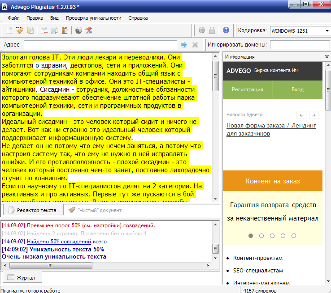
Task: Click the paste clipboard icon
Action: click(65, 30)
